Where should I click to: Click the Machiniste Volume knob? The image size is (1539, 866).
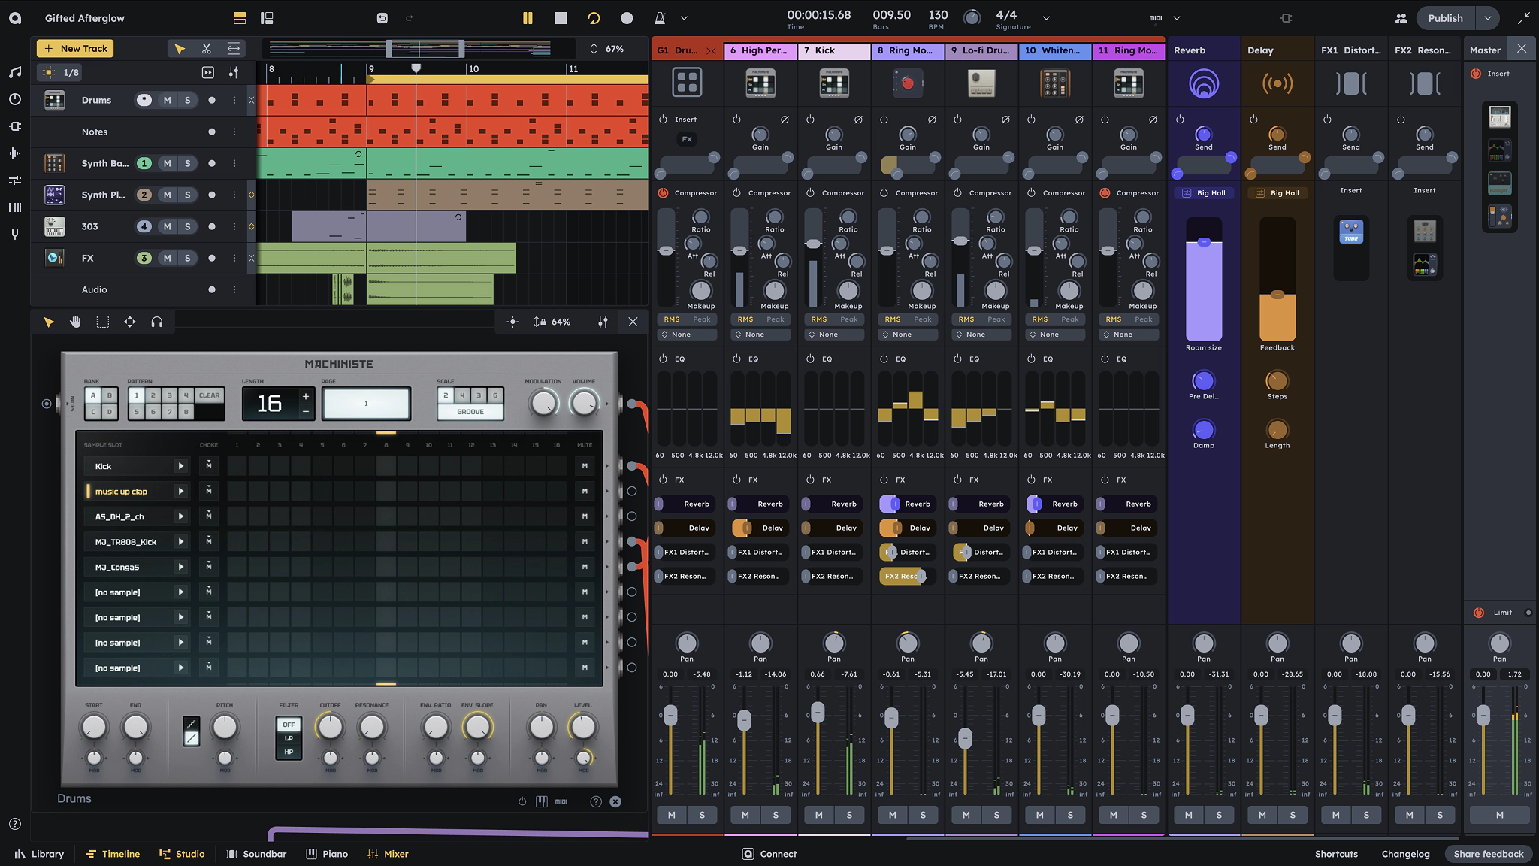(584, 404)
